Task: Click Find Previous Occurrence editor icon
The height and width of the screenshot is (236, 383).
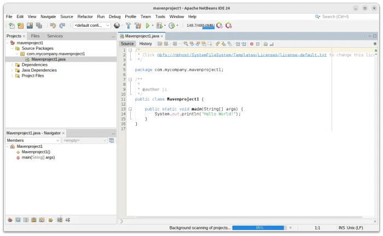Action: 192,44
